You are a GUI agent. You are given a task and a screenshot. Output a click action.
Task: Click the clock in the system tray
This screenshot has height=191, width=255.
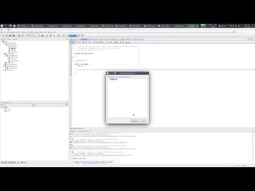point(247,26)
